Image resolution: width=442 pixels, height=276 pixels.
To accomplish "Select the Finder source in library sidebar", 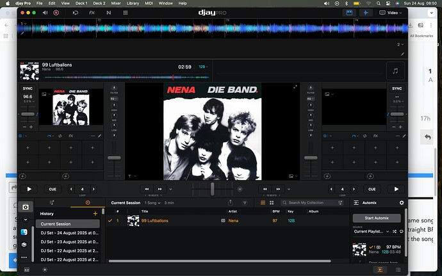I will coord(24,232).
